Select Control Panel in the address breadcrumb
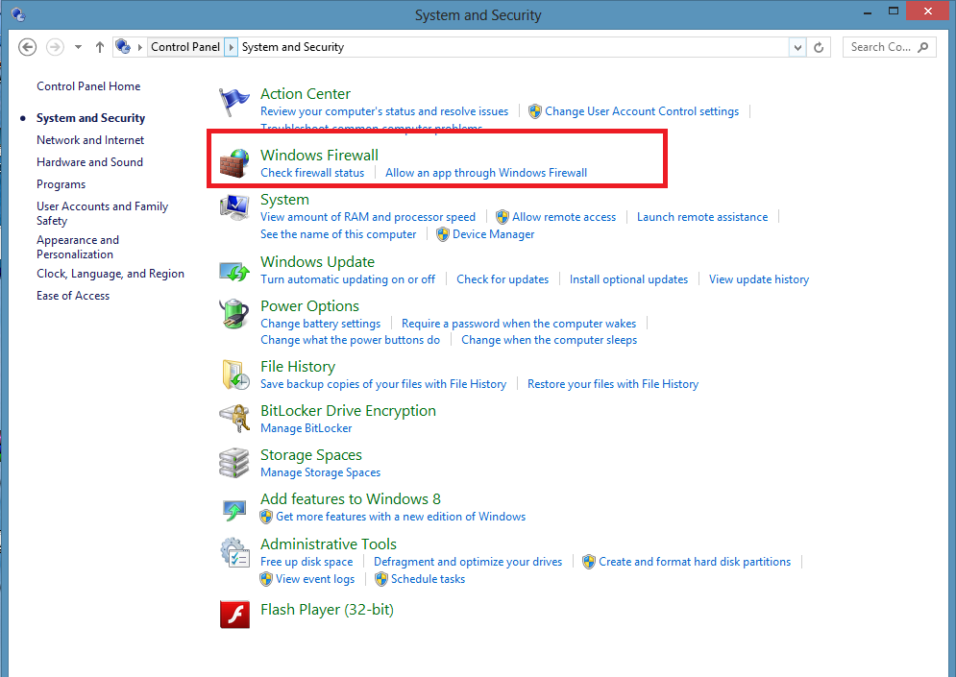This screenshot has height=677, width=956. point(185,47)
